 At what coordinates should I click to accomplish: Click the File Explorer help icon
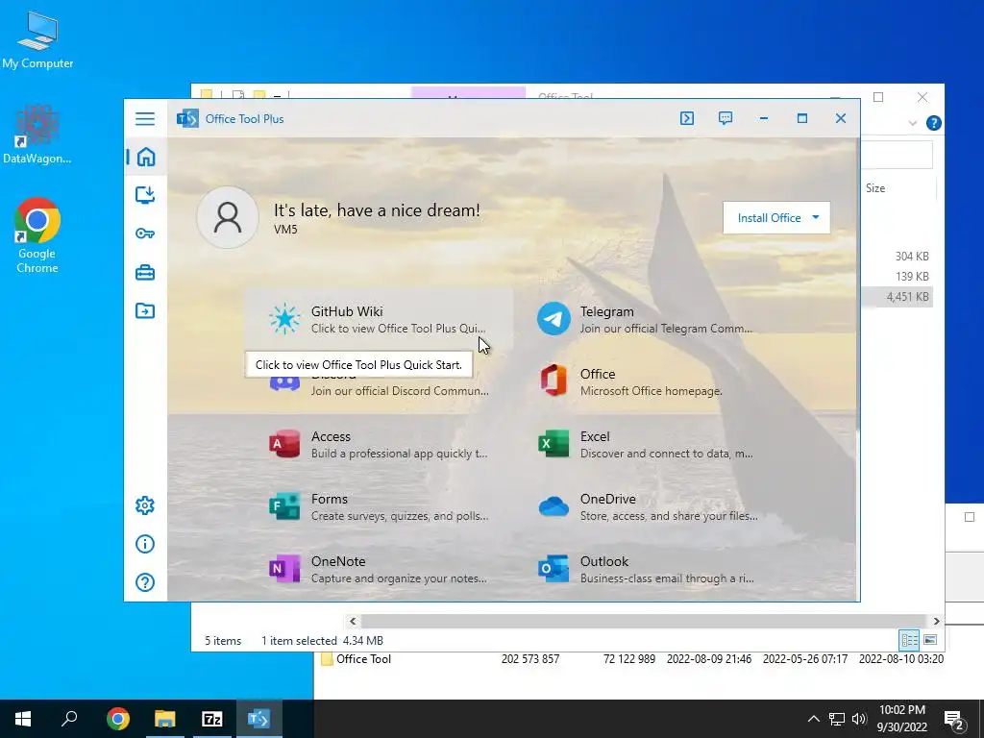pyautogui.click(x=934, y=123)
